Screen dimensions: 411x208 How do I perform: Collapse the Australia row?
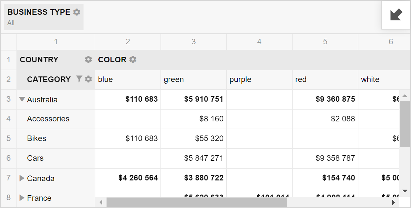tap(22, 99)
